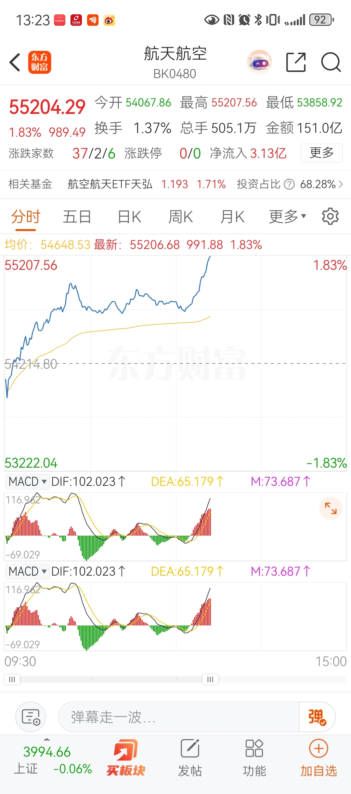Toggle the 弹 bullet comments switch
The image size is (351, 794).
(317, 717)
